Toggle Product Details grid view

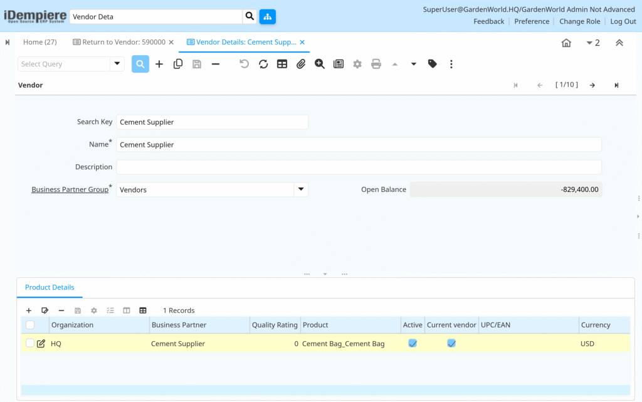(x=143, y=310)
